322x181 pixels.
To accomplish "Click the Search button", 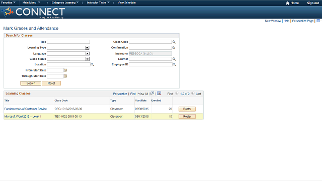I will (31, 83).
